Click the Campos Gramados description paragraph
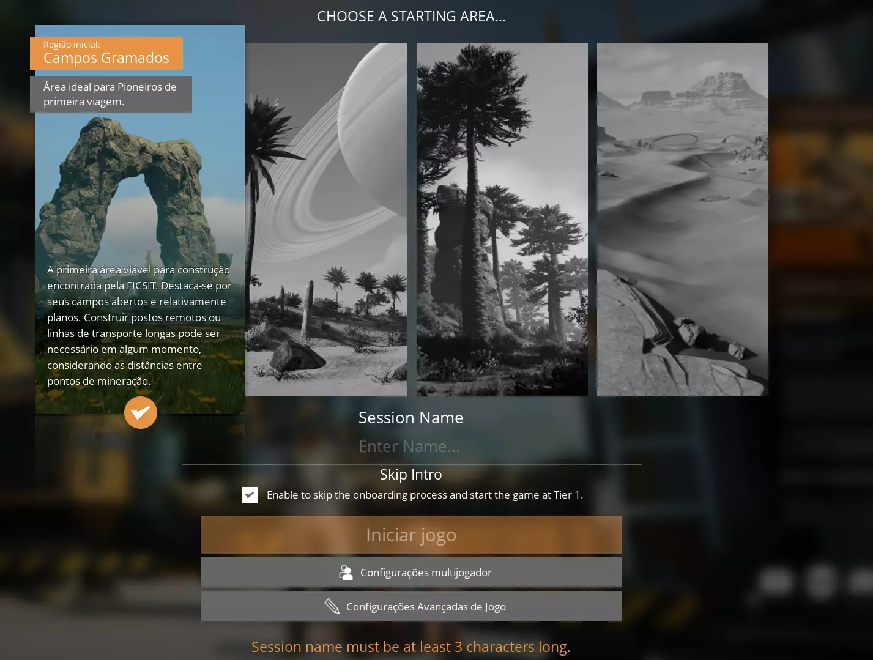 139,325
